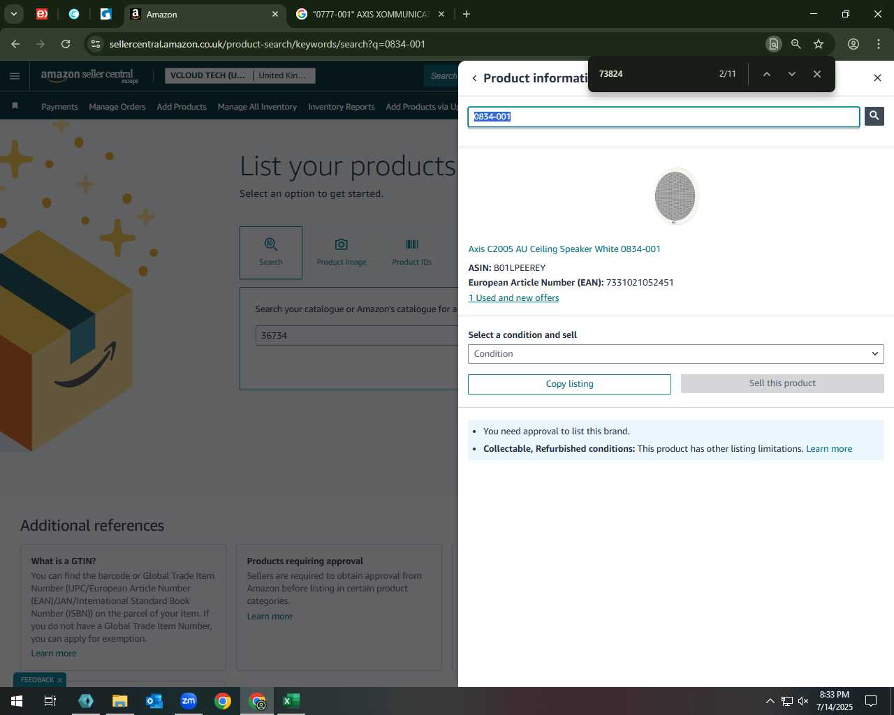The height and width of the screenshot is (715, 894).
Task: Click the panel search field containing 0834-001
Action: (664, 117)
